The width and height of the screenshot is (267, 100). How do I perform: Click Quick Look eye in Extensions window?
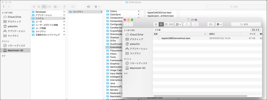tap(89, 7)
